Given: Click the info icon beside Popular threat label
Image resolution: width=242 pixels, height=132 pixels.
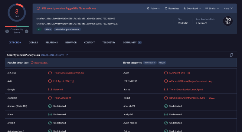Looking at the screenshot, I should (32, 63).
